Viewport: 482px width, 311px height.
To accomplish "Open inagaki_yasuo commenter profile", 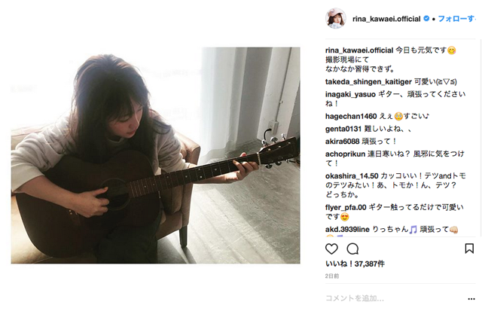I will 350,94.
